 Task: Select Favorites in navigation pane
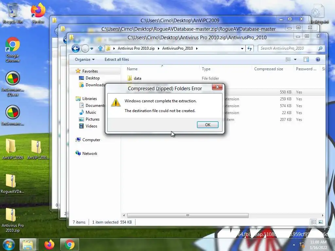tap(90, 71)
